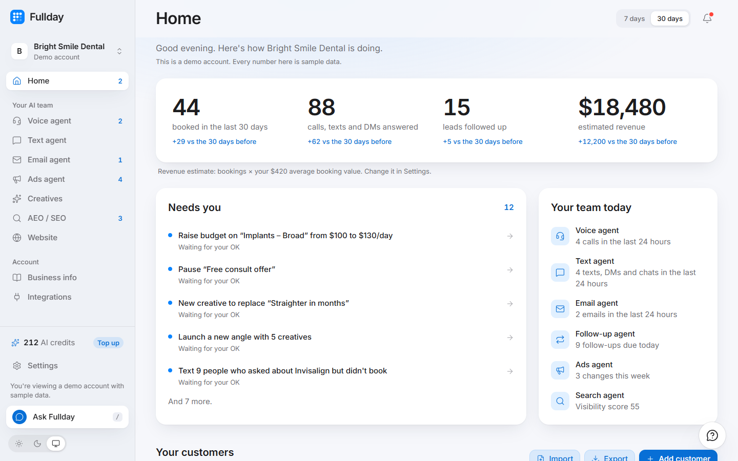This screenshot has height=461, width=738.
Task: Switch to light theme
Action: tap(19, 444)
